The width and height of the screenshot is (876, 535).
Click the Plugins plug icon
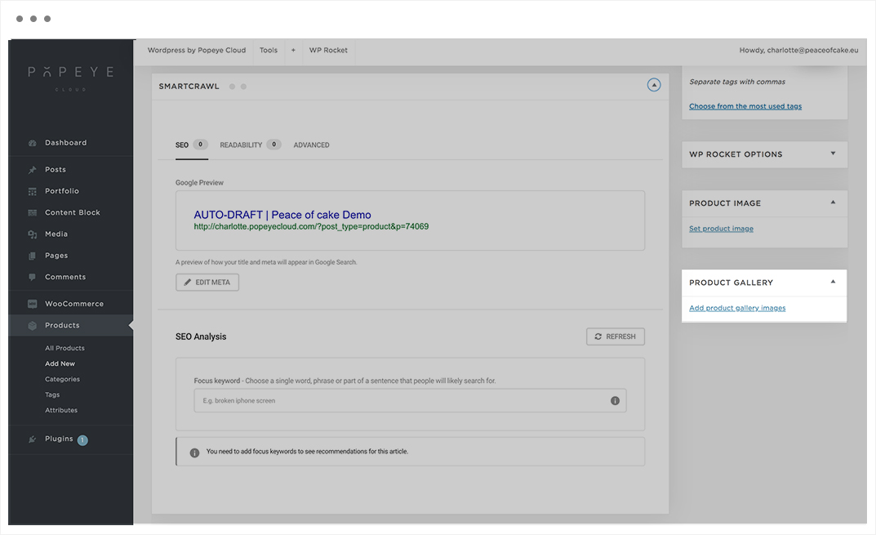pos(33,439)
